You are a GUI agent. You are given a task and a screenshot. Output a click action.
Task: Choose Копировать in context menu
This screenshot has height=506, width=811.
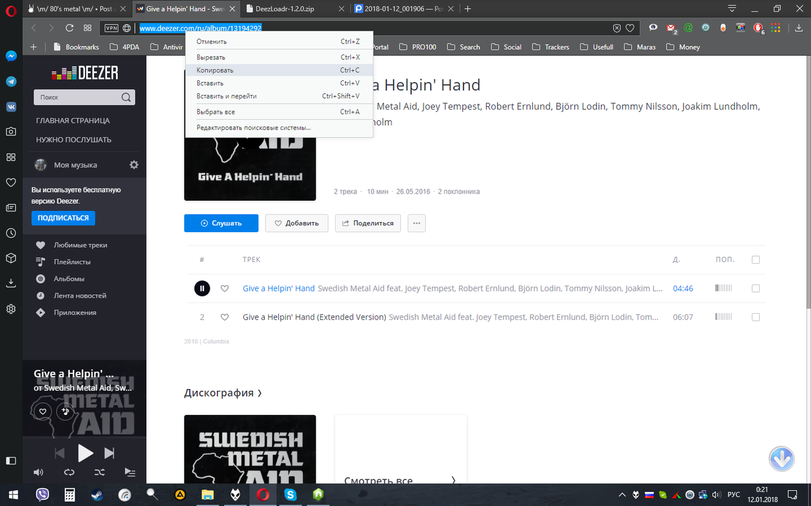pos(279,70)
